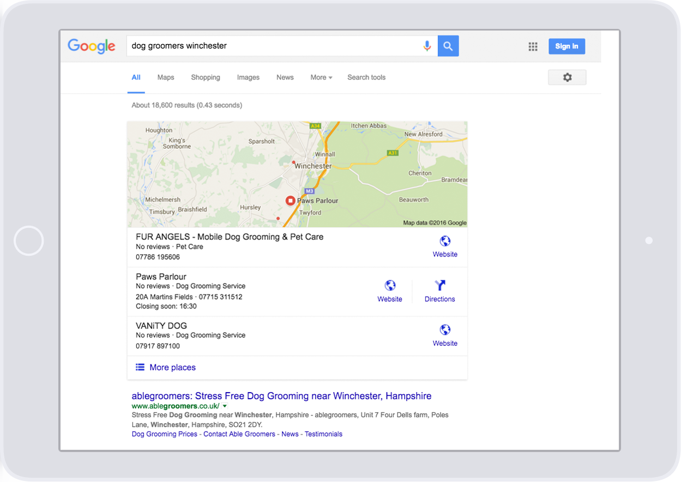This screenshot has width=681, height=482.
Task: Click the Google logo
Action: [x=92, y=46]
